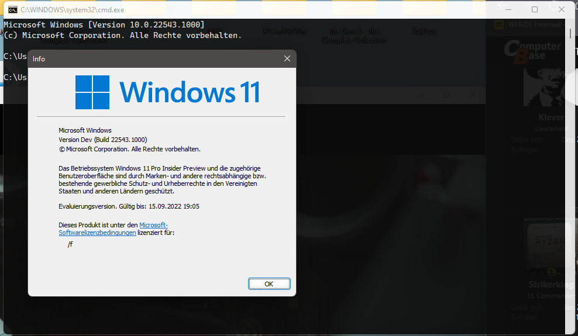The height and width of the screenshot is (336, 578).
Task: Click the 'Version Dev (Build 22543.1000)' text
Action: click(103, 140)
